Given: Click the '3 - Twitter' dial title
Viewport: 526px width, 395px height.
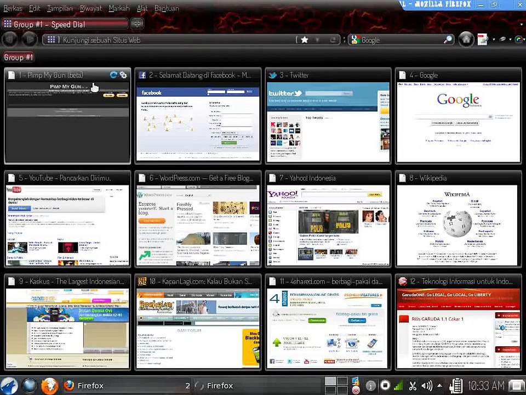Looking at the screenshot, I should (x=294, y=75).
